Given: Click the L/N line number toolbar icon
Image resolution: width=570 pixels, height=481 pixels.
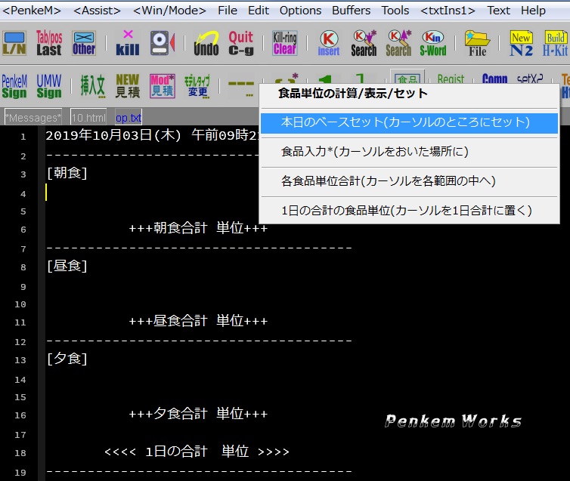Looking at the screenshot, I should click(x=14, y=43).
